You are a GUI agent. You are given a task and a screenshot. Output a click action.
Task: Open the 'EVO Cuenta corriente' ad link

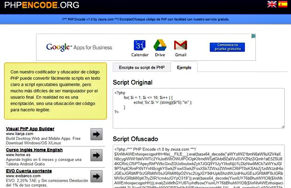pos(29,171)
